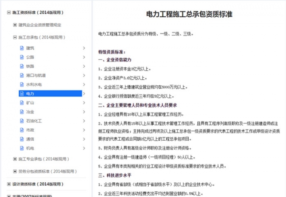Expand the 劳务分包资质标准（2014版现用） node
This screenshot has width=286, height=197.
[14, 171]
